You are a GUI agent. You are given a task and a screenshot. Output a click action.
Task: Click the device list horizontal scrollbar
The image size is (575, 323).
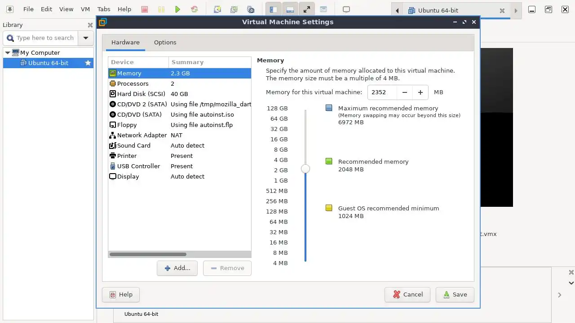pyautogui.click(x=148, y=254)
